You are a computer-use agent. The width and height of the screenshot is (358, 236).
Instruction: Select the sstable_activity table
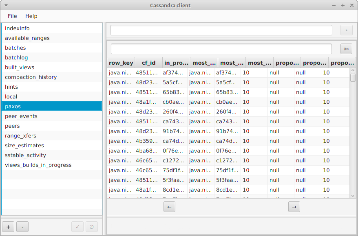[52, 155]
